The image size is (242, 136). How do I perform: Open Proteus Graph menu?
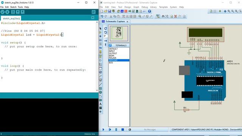136,7
